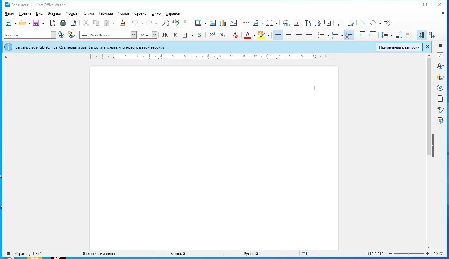Screen dimensions: 449x259
Task: Insert a chart into the document
Action: (223, 23)
